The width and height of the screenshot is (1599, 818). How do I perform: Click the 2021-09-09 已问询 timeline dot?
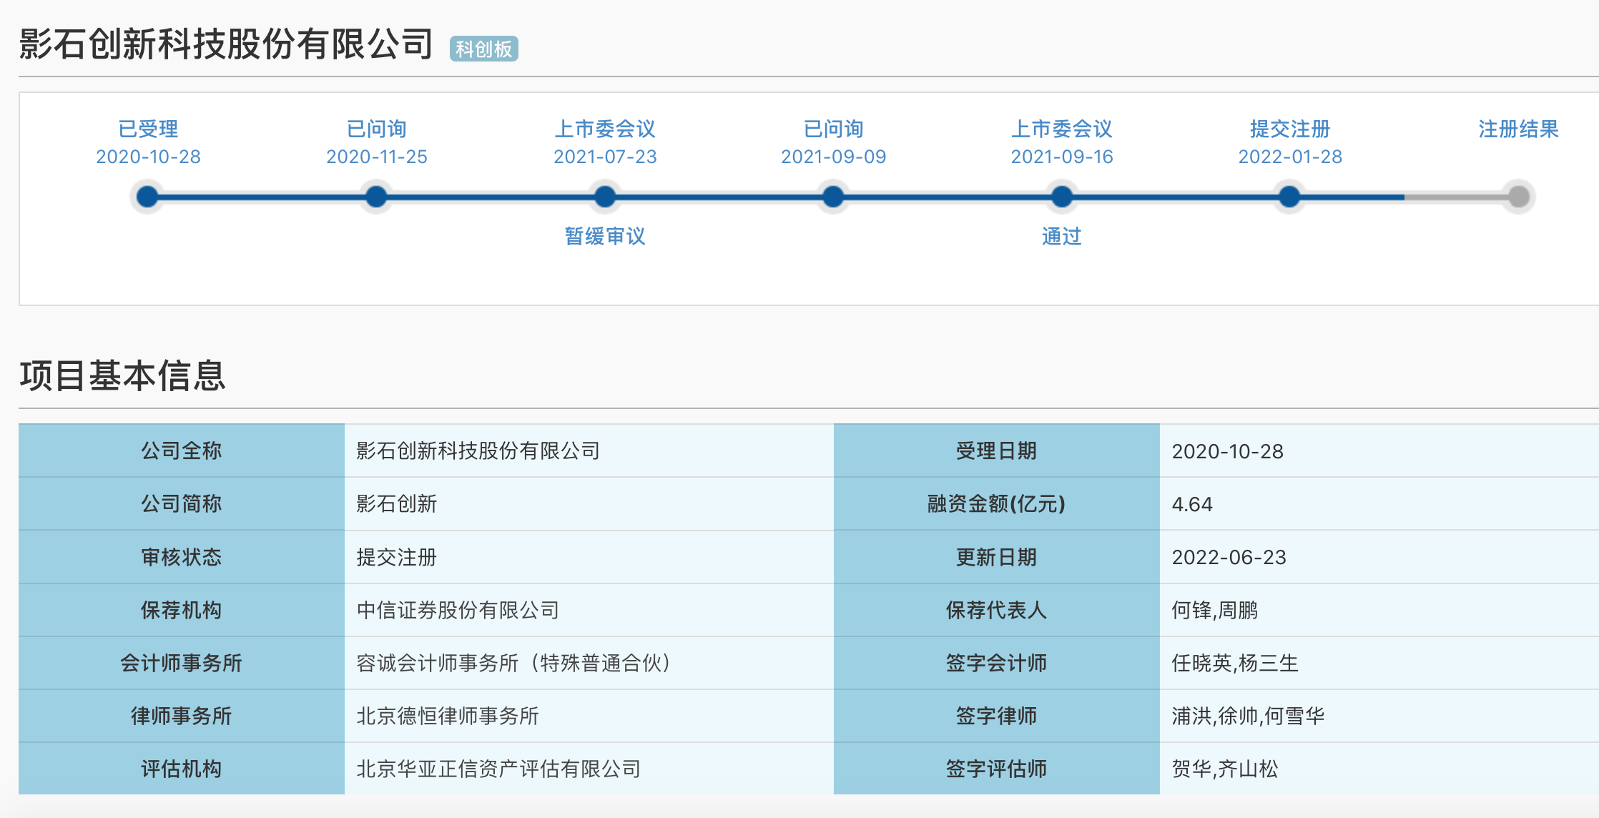(833, 197)
